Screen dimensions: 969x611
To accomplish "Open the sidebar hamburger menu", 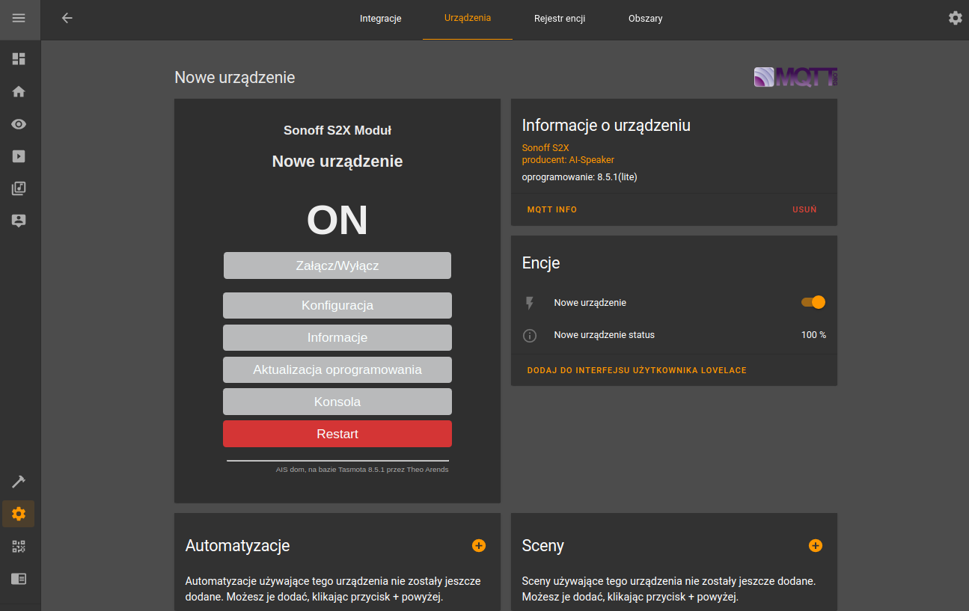I will tap(19, 18).
